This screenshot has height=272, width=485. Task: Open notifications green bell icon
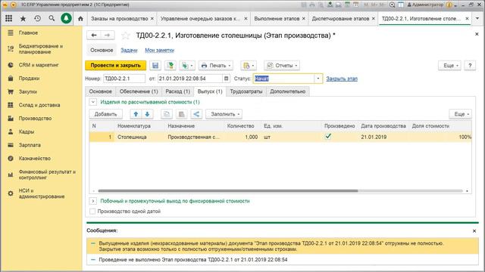(66, 18)
